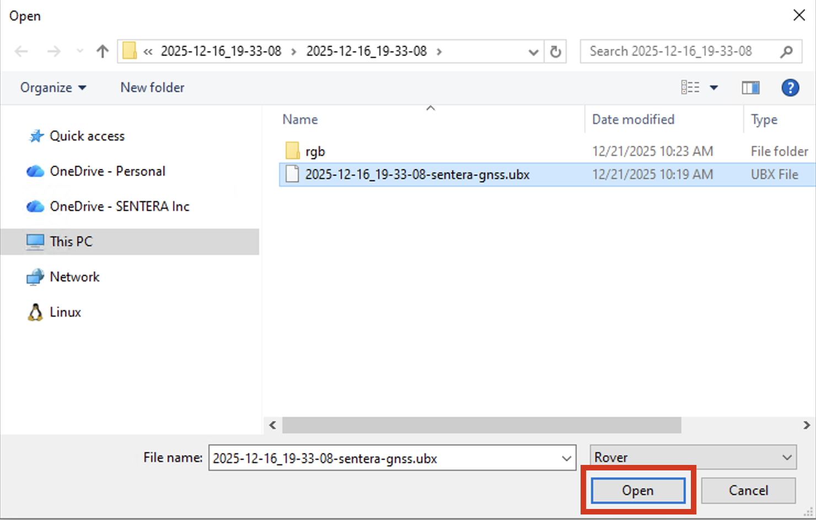The height and width of the screenshot is (520, 816).
Task: Open the Organize menu
Action: pos(53,88)
